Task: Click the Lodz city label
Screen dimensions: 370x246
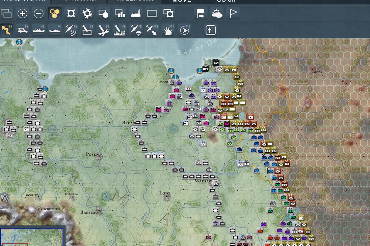Action: click(165, 193)
